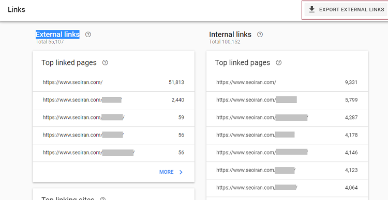Image resolution: width=388 pixels, height=200 pixels.
Task: Click the external Top linked pages card title
Action: 69,63
